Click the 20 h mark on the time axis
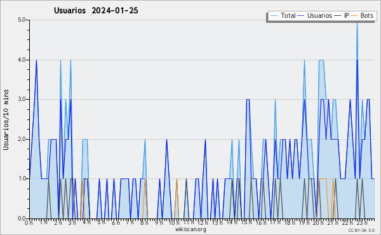381x235 pixels. point(318,222)
